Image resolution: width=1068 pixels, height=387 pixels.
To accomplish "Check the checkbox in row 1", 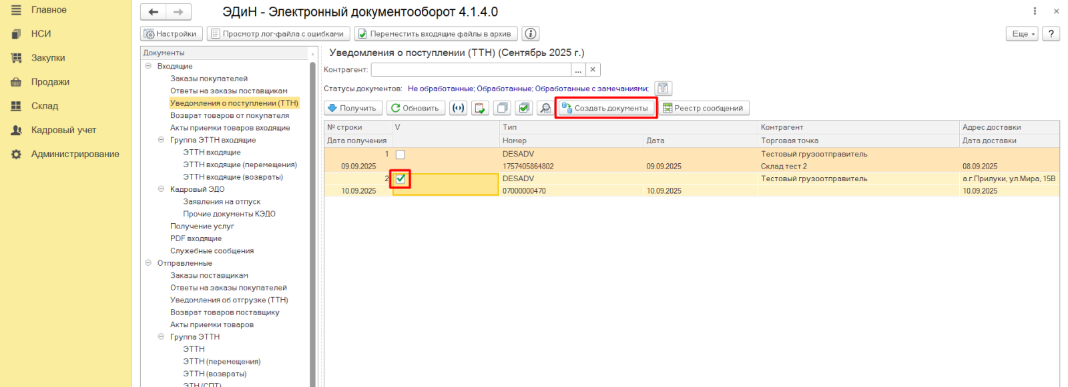I will (400, 155).
